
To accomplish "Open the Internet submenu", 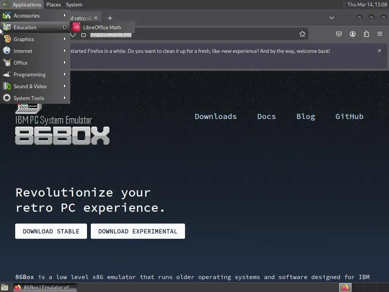I will click(x=35, y=51).
